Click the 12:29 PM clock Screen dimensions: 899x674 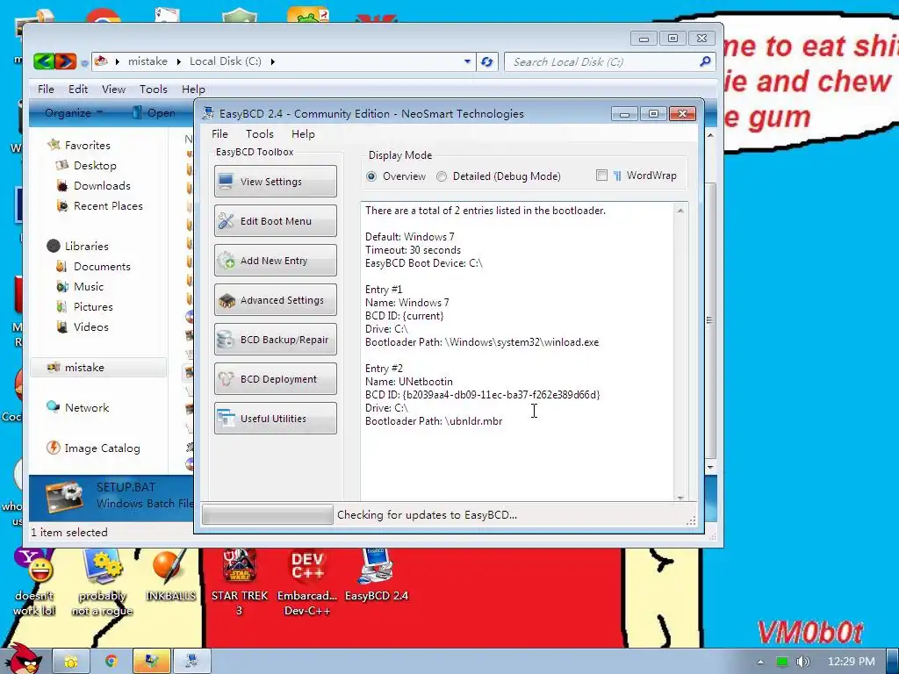point(852,662)
